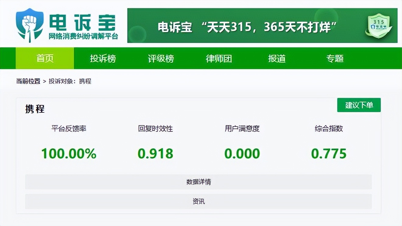Click the 网络消费纠纷调解平台 subtitle

[x=83, y=37]
